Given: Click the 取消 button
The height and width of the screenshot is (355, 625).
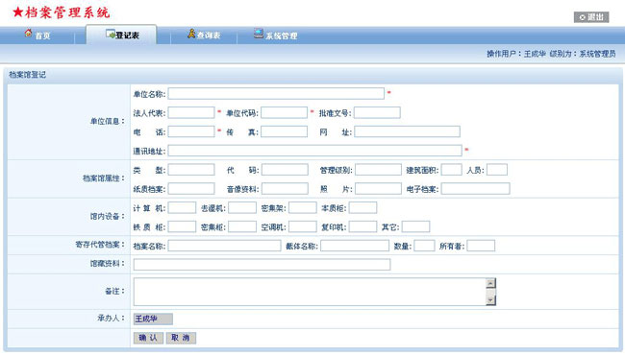Looking at the screenshot, I should 181,338.
